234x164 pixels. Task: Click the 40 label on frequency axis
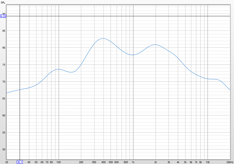click(29, 162)
